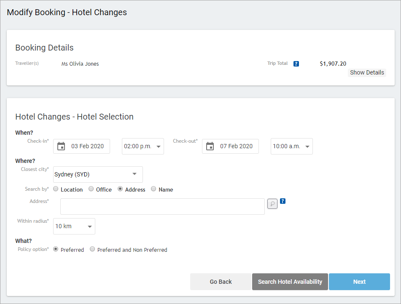The image size is (401, 304).
Task: Click the help icon beside the Address field
Action: pos(283,201)
